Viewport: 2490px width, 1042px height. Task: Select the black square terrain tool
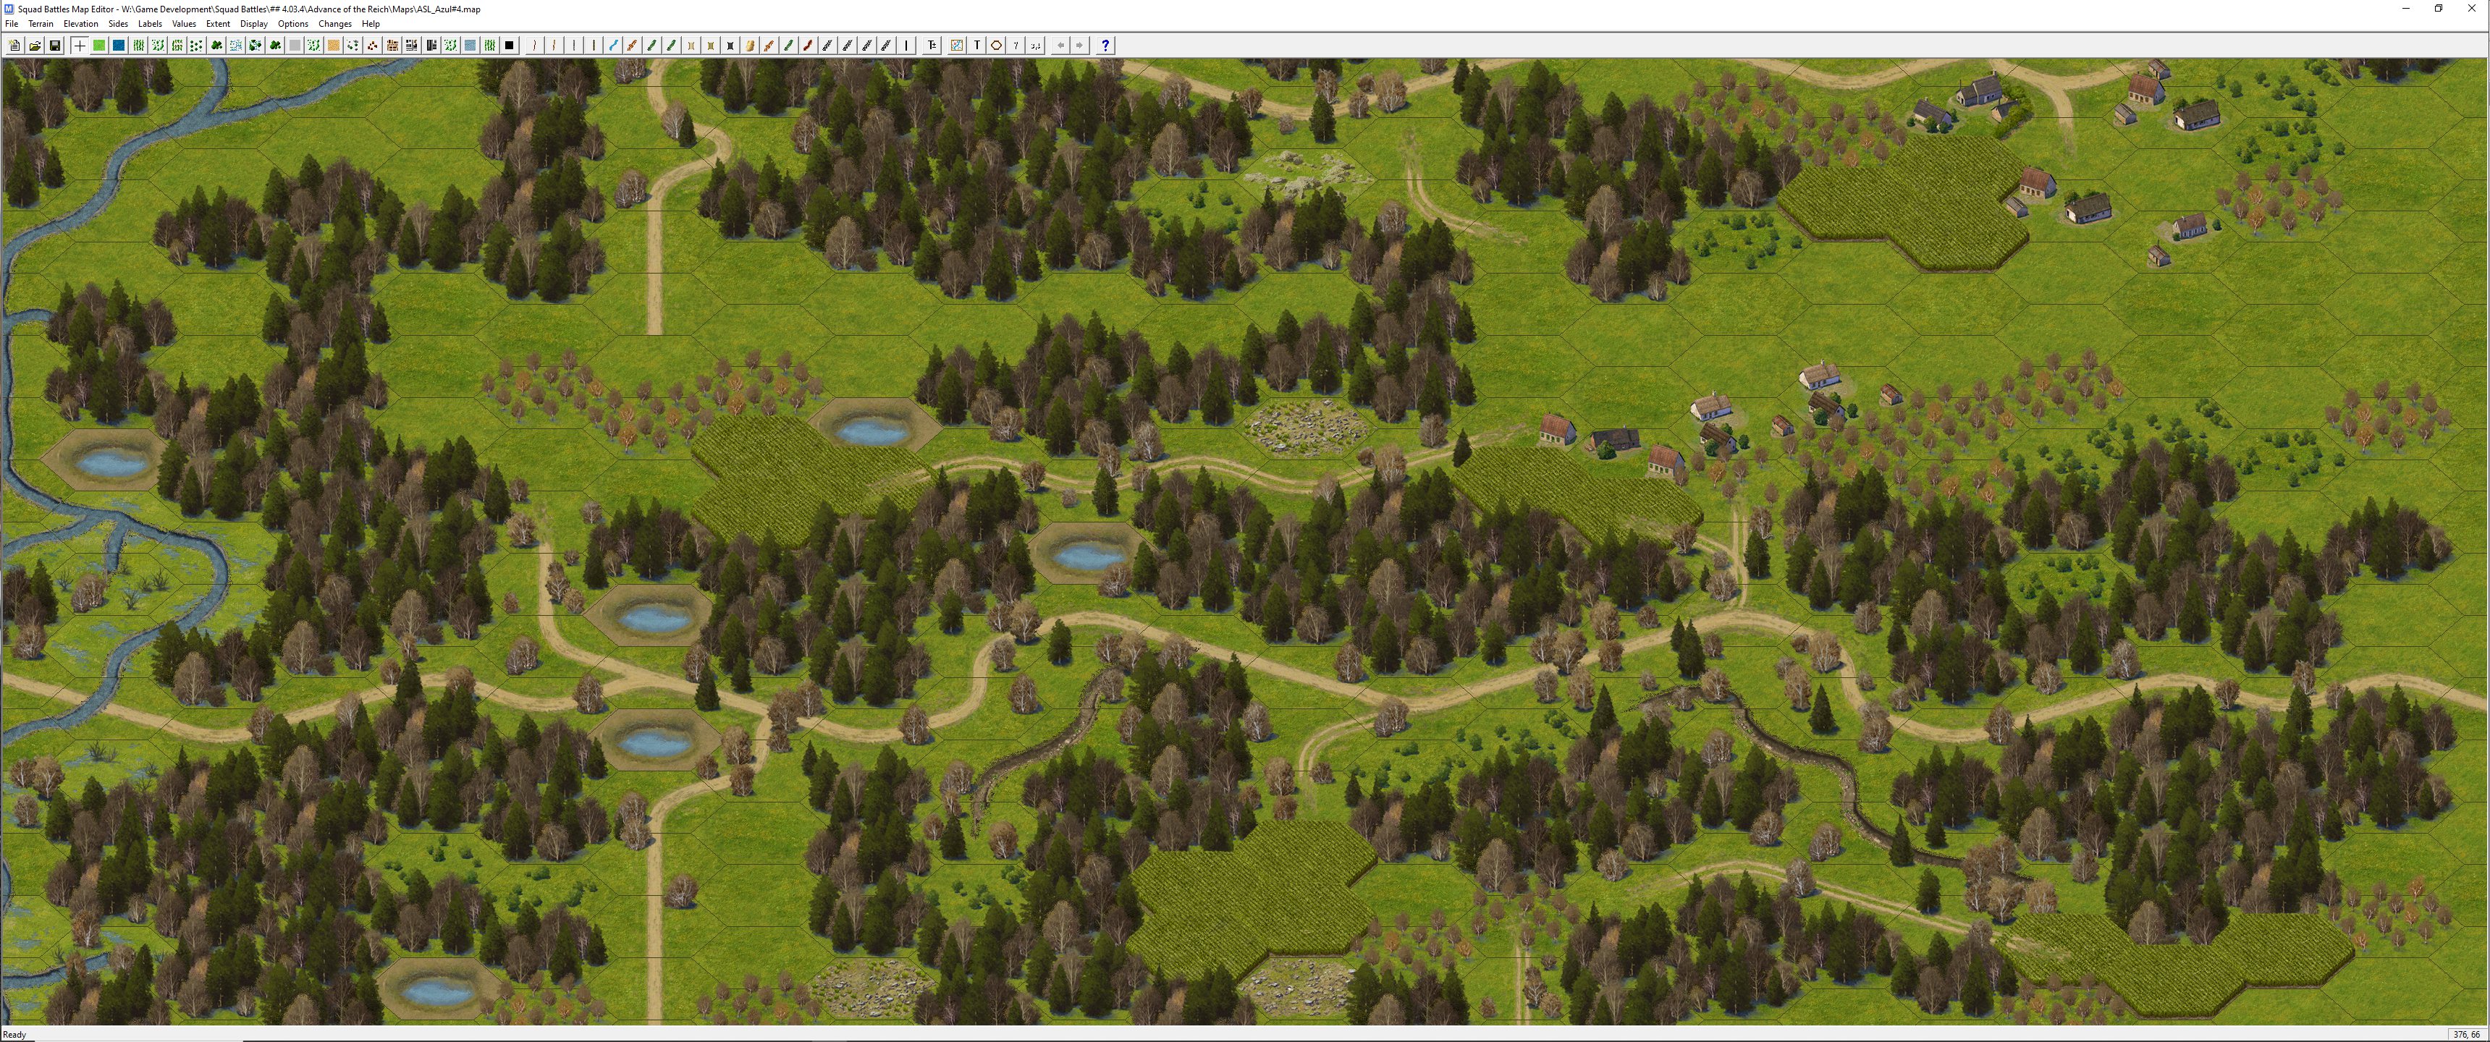click(x=510, y=46)
